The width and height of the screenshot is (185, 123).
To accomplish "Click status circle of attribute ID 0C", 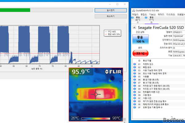I will (135, 98).
